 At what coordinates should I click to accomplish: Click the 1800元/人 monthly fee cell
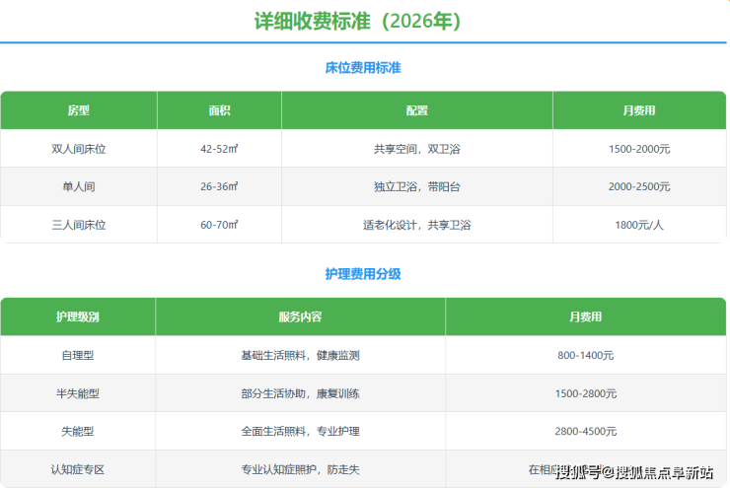(x=639, y=225)
